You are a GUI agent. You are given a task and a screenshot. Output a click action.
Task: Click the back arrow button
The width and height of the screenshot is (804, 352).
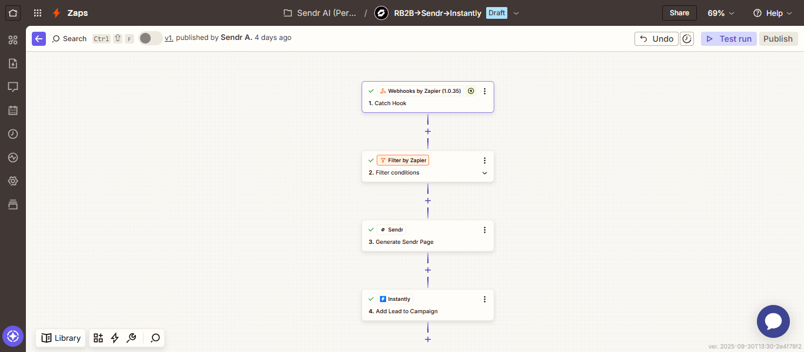click(x=39, y=39)
